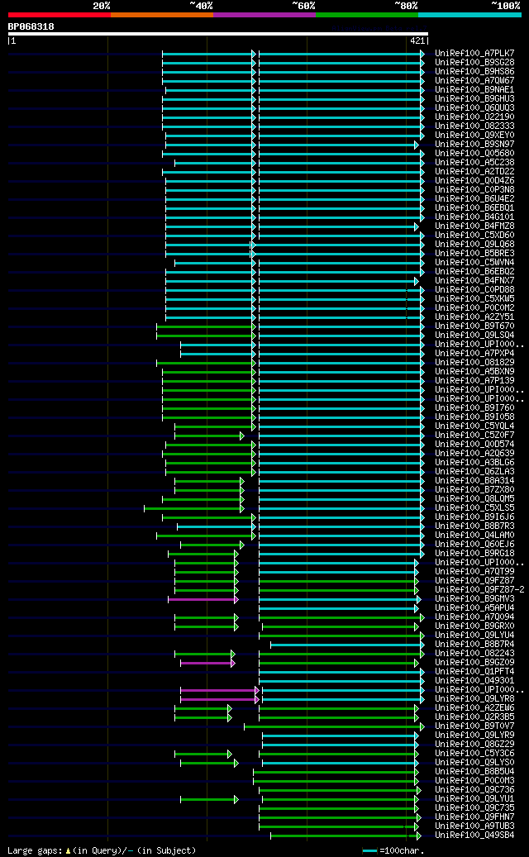
Task: Select the UniRef100_O81829 label
Action: (474, 362)
